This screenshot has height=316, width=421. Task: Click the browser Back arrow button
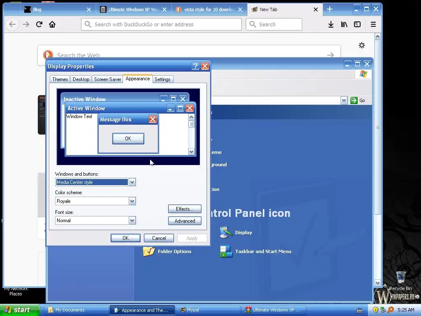pos(12,24)
